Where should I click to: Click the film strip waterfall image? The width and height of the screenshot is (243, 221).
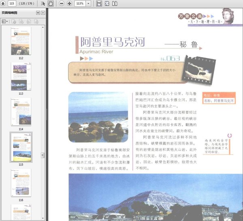click(199, 70)
